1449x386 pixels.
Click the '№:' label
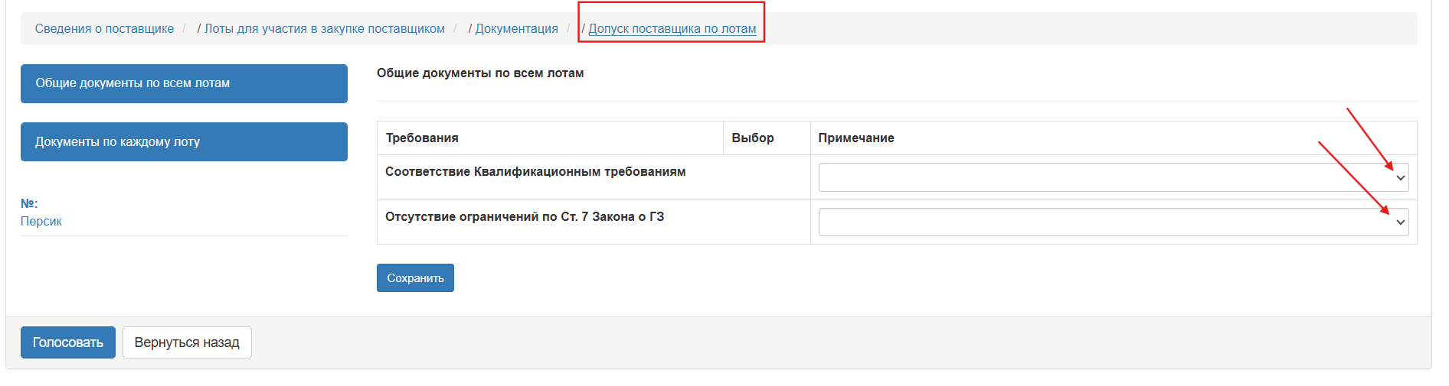coord(29,203)
